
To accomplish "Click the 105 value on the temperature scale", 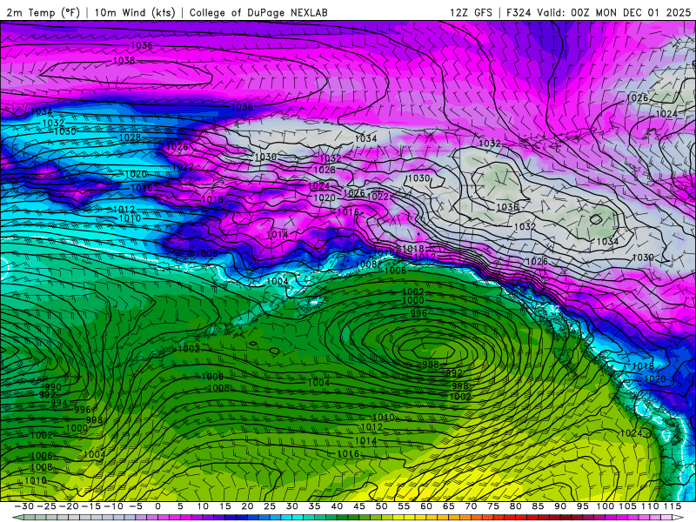I will 627,506.
